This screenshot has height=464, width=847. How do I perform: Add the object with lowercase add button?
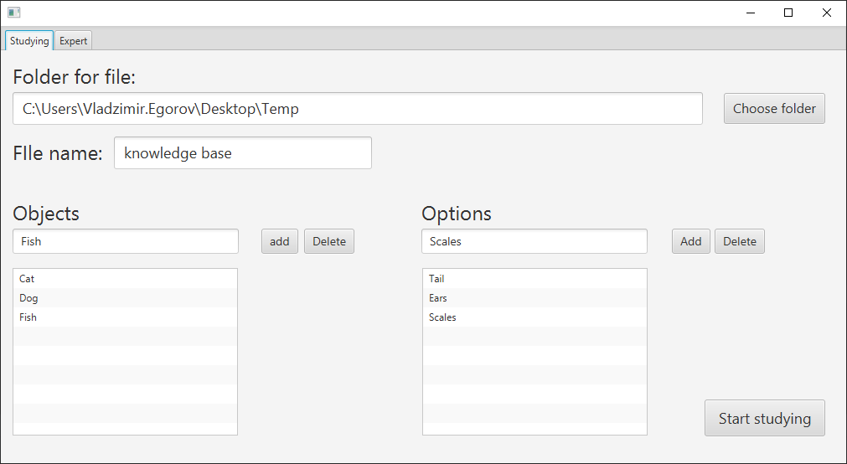(x=280, y=241)
